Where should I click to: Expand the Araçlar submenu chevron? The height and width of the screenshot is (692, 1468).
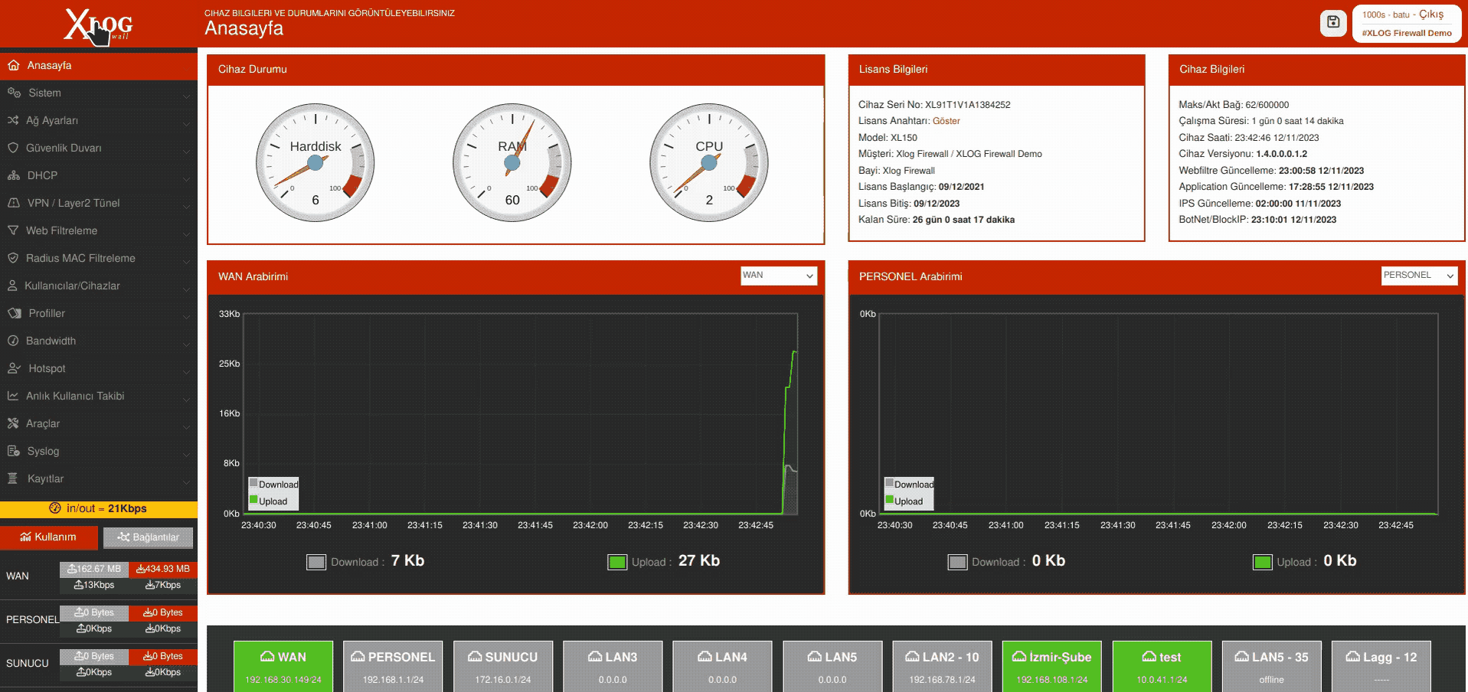click(x=186, y=426)
